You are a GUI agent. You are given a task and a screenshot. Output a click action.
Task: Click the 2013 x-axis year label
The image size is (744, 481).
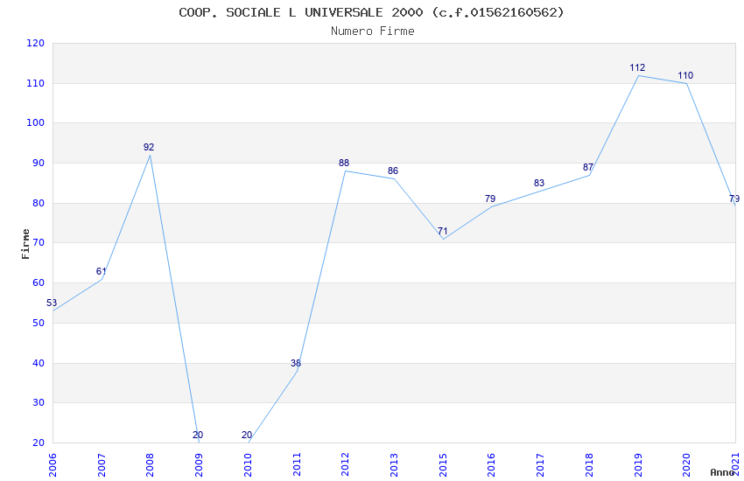pyautogui.click(x=394, y=465)
